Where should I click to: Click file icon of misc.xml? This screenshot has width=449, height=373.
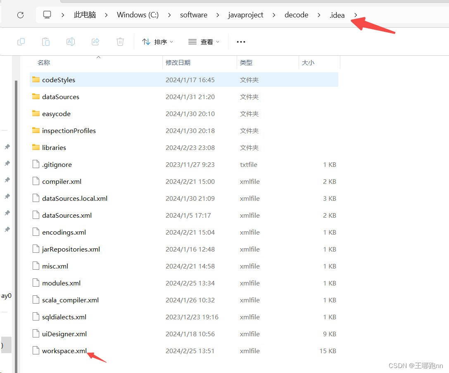(x=36, y=266)
